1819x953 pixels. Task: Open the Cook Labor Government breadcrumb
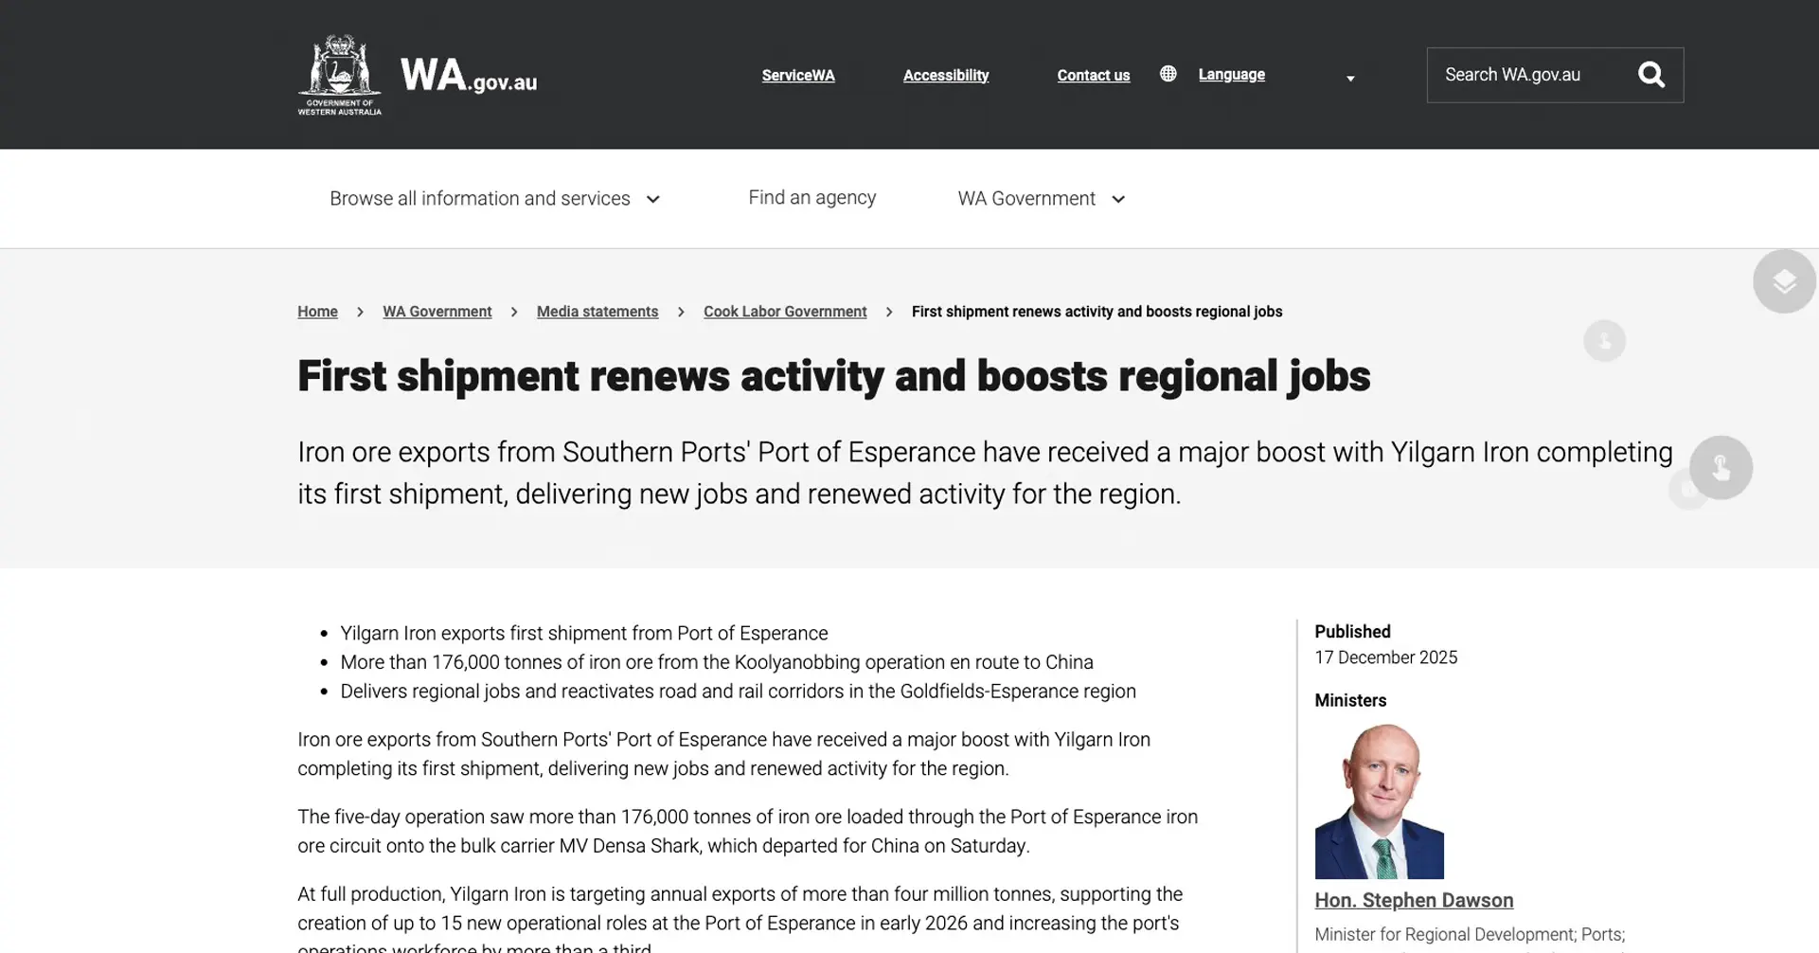pyautogui.click(x=785, y=312)
